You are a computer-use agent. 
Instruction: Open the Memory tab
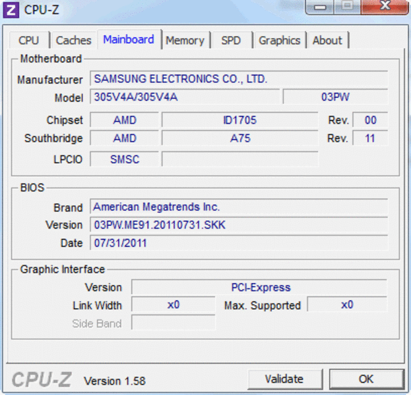(185, 40)
